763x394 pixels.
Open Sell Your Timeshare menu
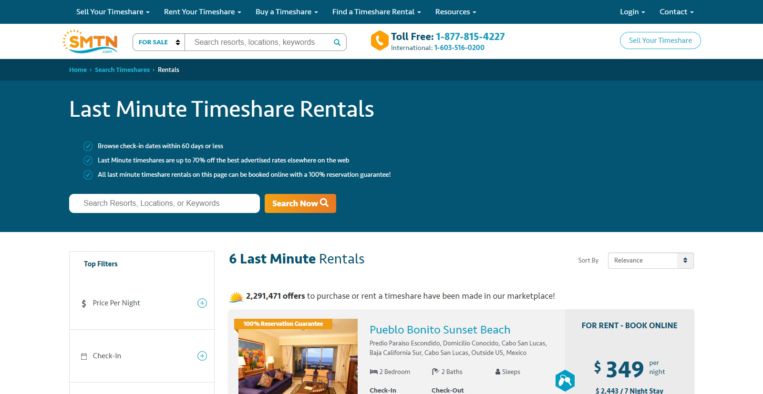[x=113, y=12]
